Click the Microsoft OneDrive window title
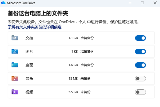This screenshot has width=160, height=107. point(21,3)
